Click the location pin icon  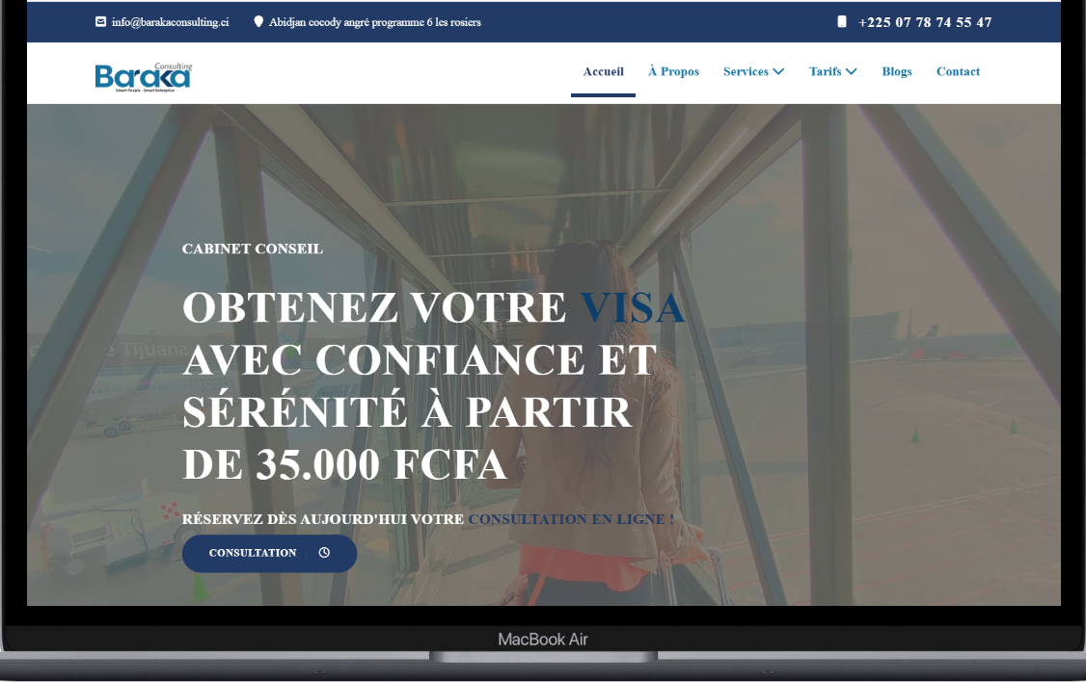[258, 22]
